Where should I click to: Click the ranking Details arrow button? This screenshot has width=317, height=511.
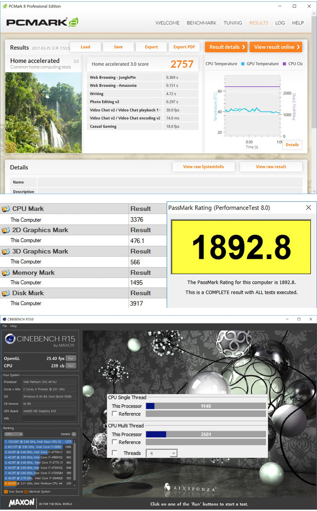pyautogui.click(x=74, y=434)
